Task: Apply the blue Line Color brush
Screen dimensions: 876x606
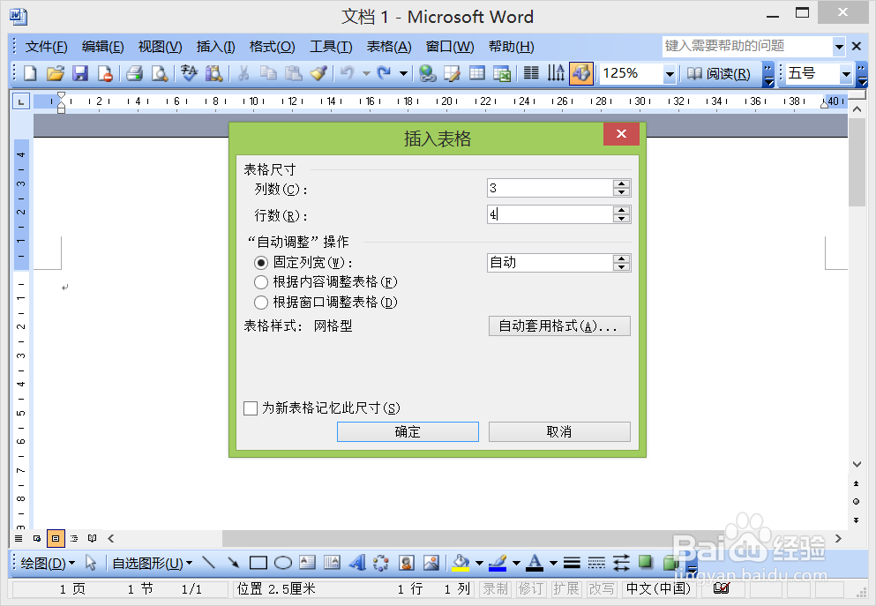Action: tap(498, 563)
